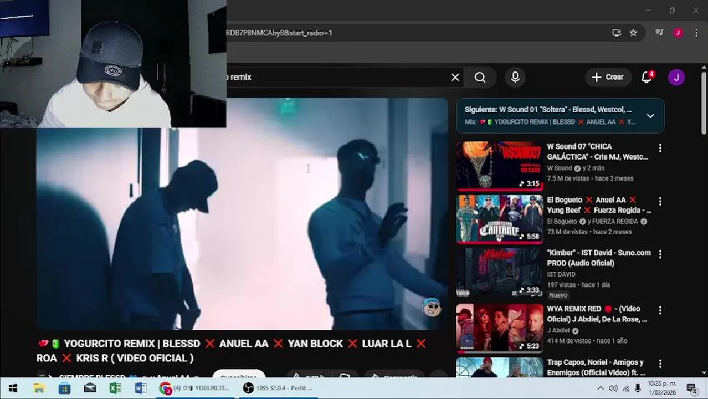Open YouTube notifications bell
The height and width of the screenshot is (399, 708).
[x=647, y=77]
